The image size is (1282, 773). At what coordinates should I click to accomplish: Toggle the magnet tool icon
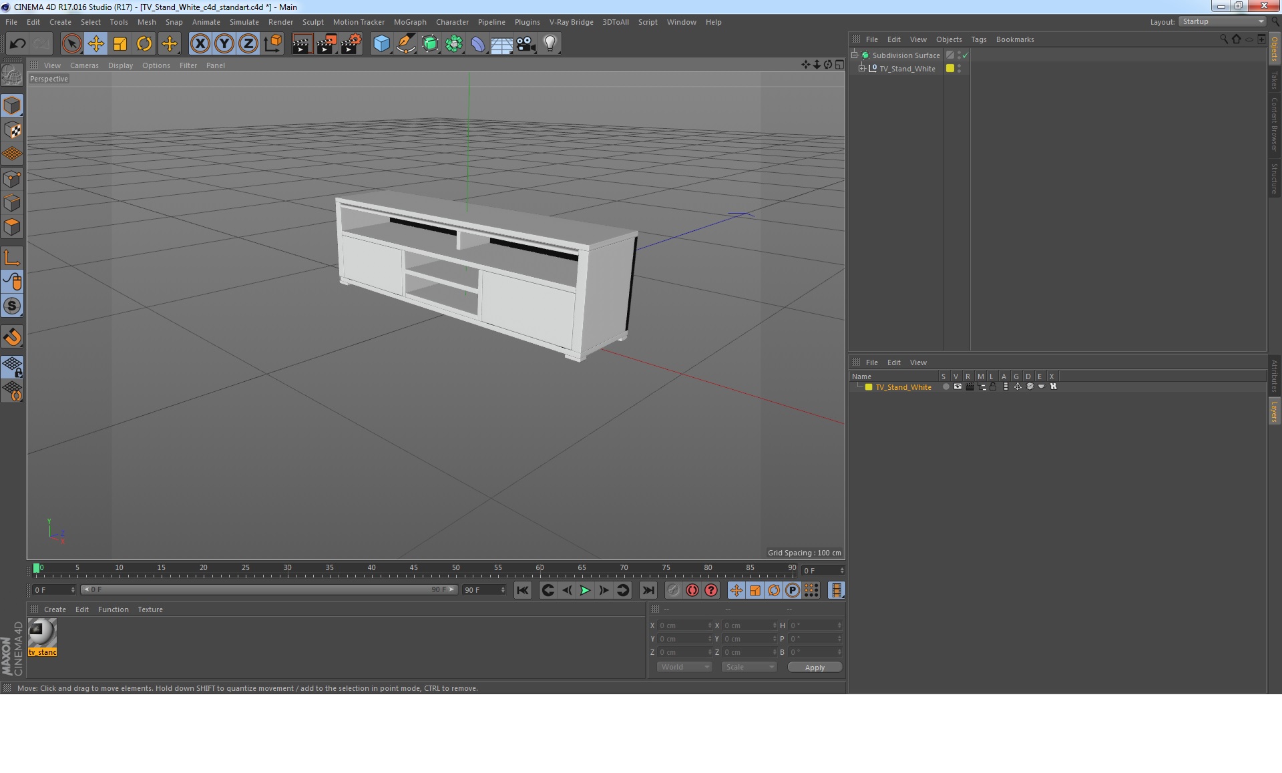point(12,337)
